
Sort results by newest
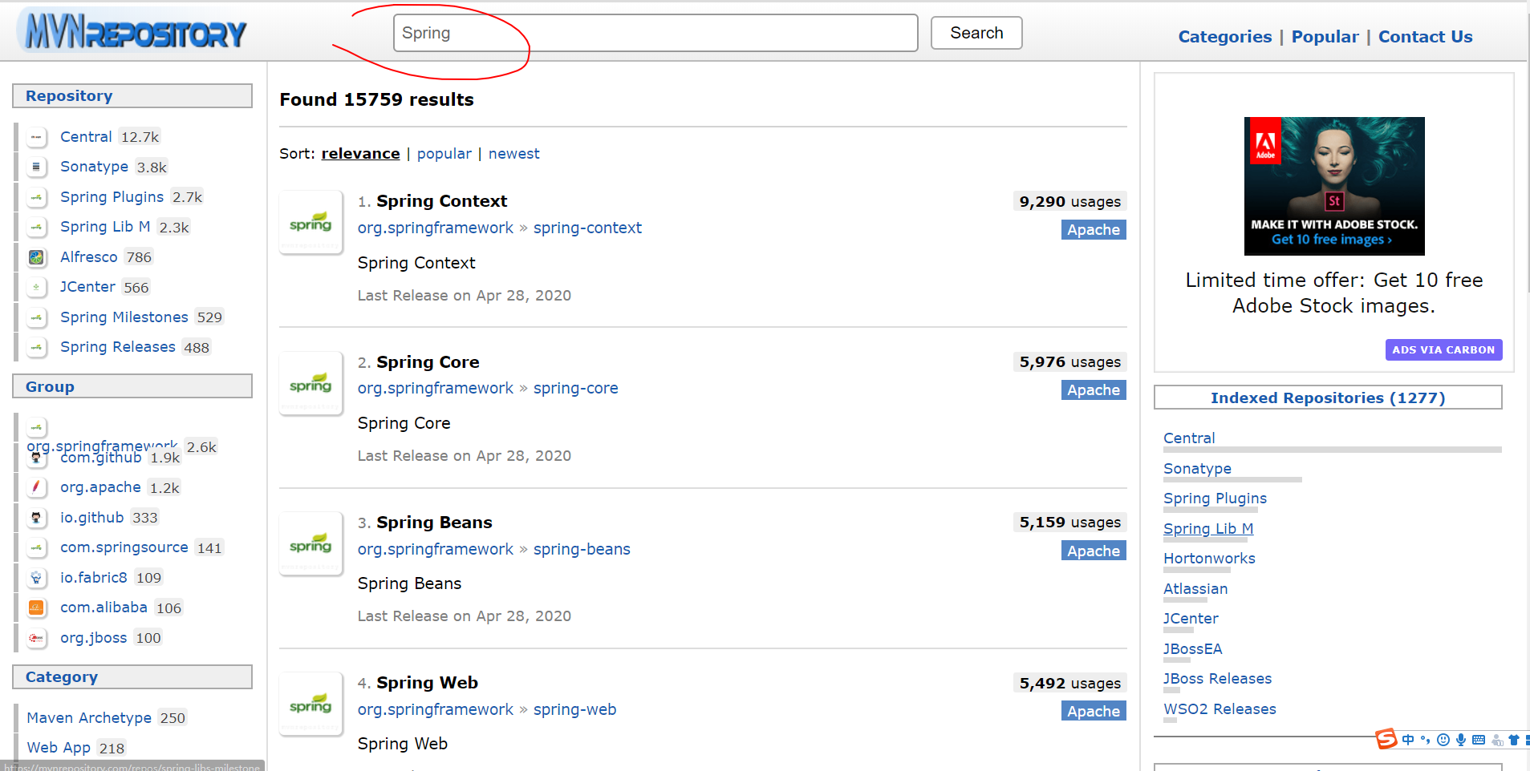tap(514, 154)
